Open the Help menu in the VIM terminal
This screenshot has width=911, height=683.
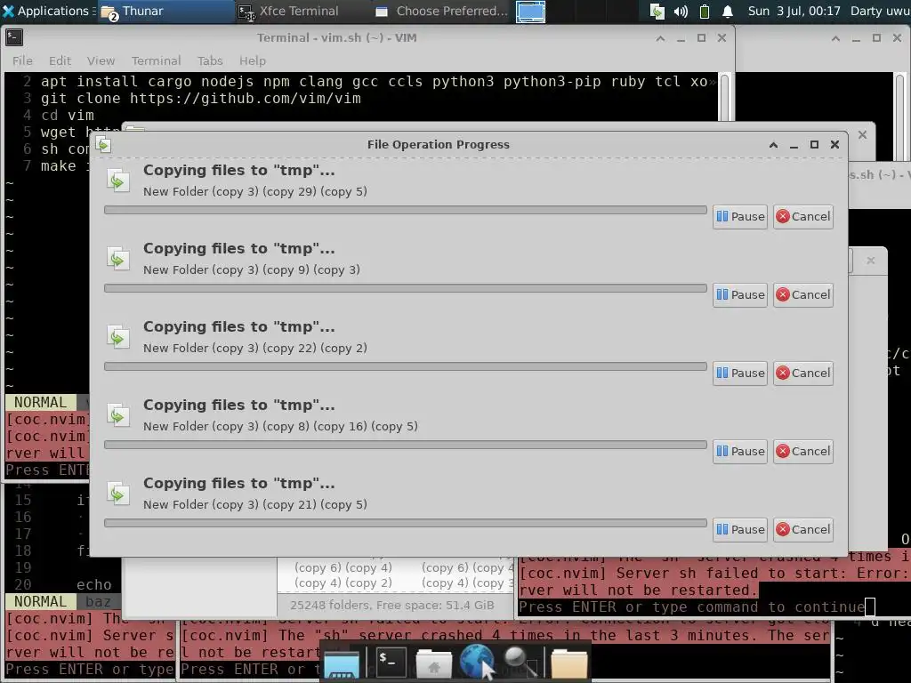tap(252, 60)
